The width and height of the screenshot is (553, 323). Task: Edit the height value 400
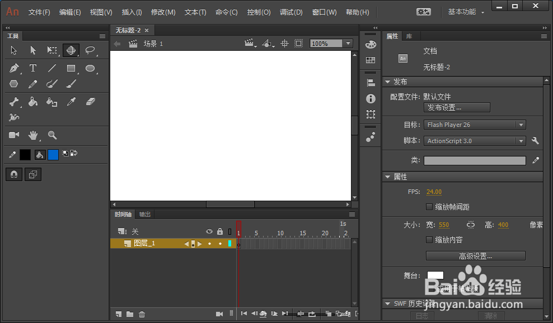[x=503, y=225]
